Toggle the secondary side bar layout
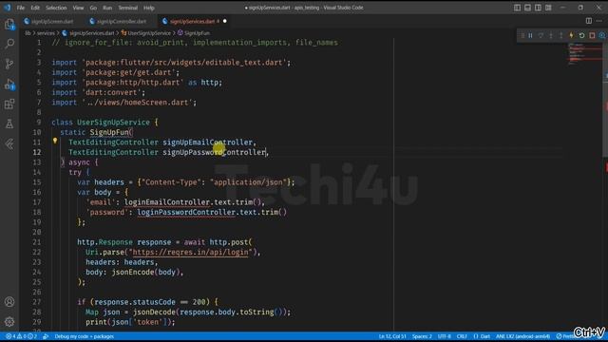The image size is (608, 342). (539, 8)
